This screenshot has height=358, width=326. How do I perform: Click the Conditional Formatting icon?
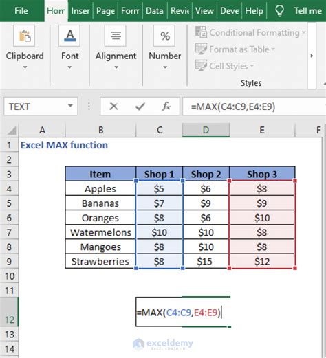[x=201, y=32]
